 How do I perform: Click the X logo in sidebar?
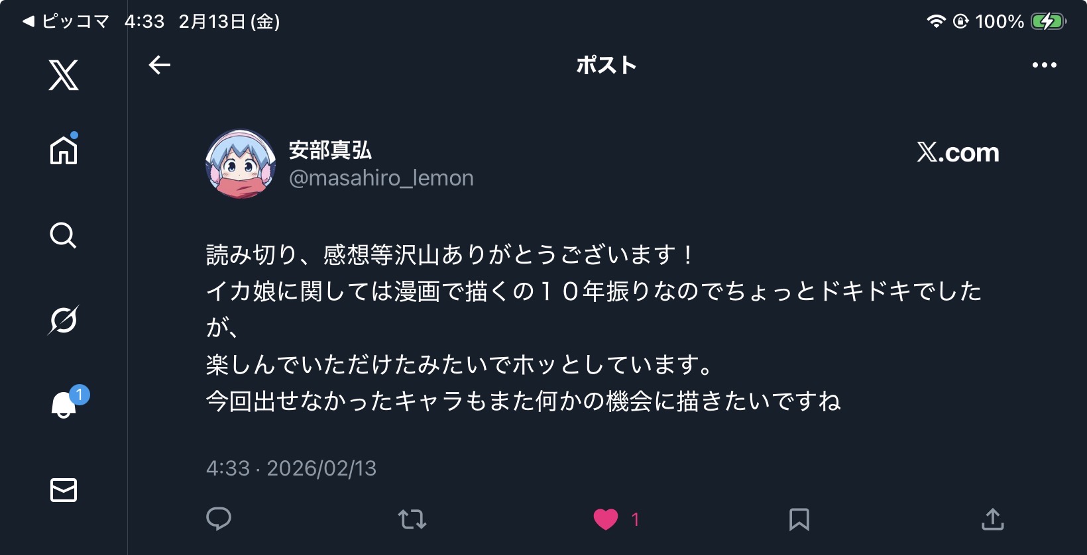pos(64,75)
